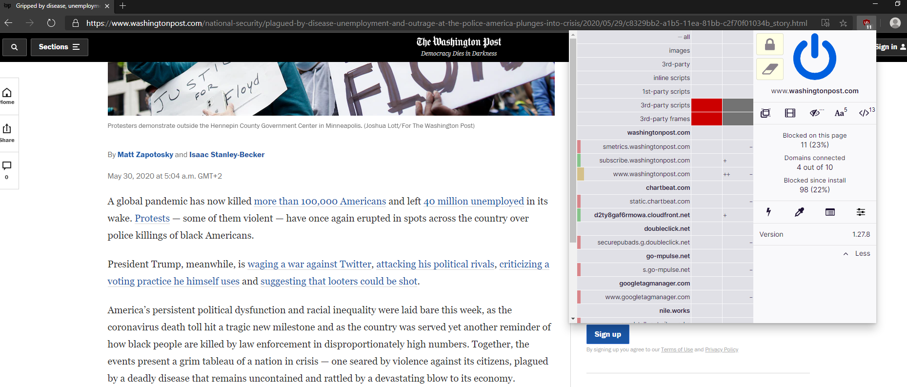Open the Terms of Use link

677,350
